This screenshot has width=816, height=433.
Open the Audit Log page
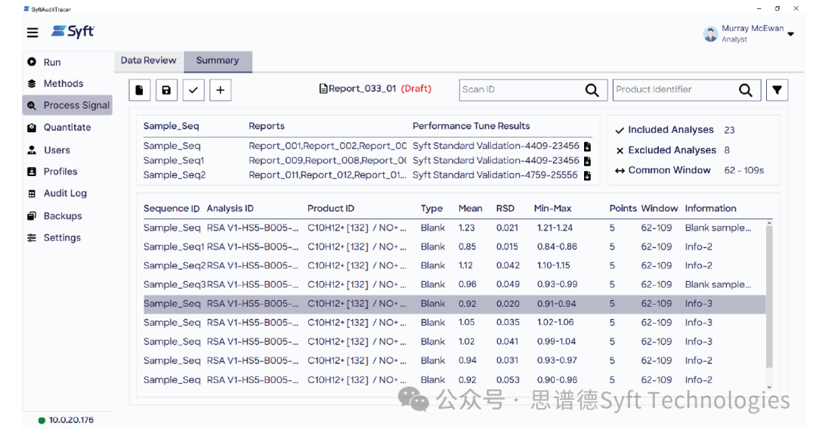(65, 193)
